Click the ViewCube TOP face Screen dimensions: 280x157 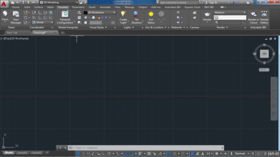(x=264, y=54)
